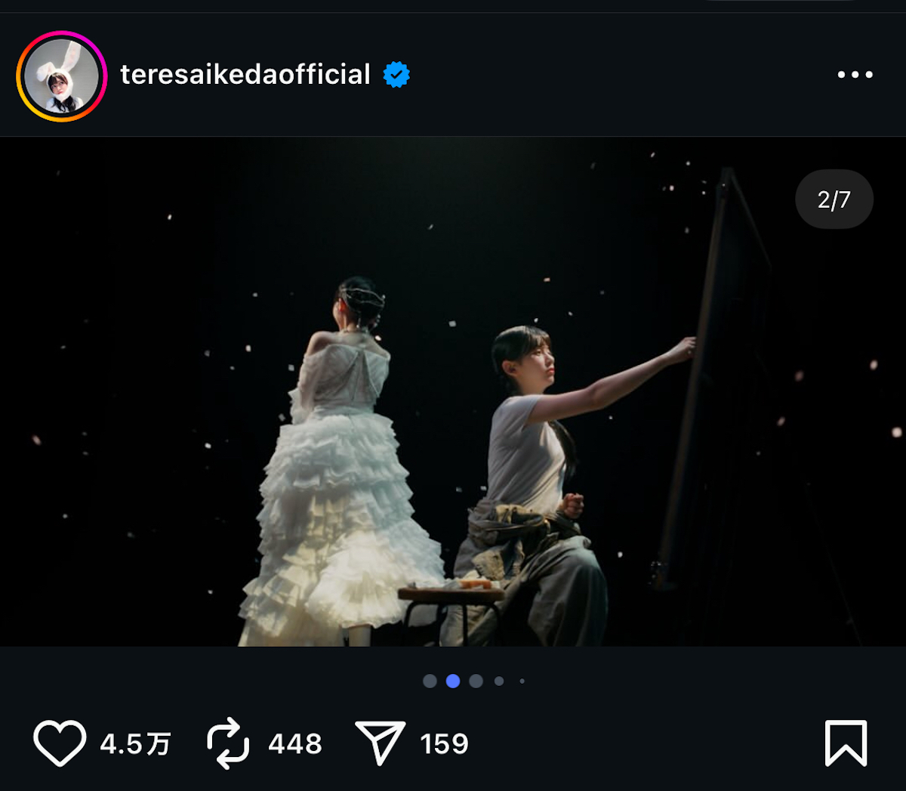
Task: View the 159 shares count
Action: pyautogui.click(x=445, y=744)
